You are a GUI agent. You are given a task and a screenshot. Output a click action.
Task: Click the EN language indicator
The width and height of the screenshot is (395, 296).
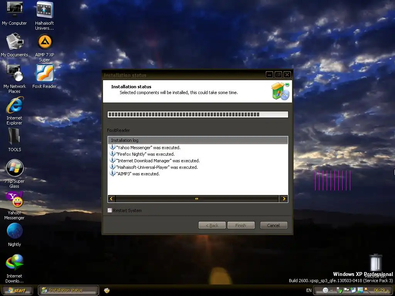[x=309, y=290]
